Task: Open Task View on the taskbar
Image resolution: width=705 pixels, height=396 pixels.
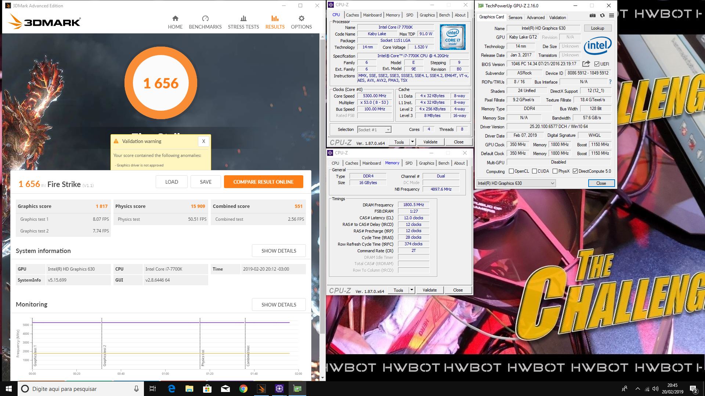Action: click(153, 389)
